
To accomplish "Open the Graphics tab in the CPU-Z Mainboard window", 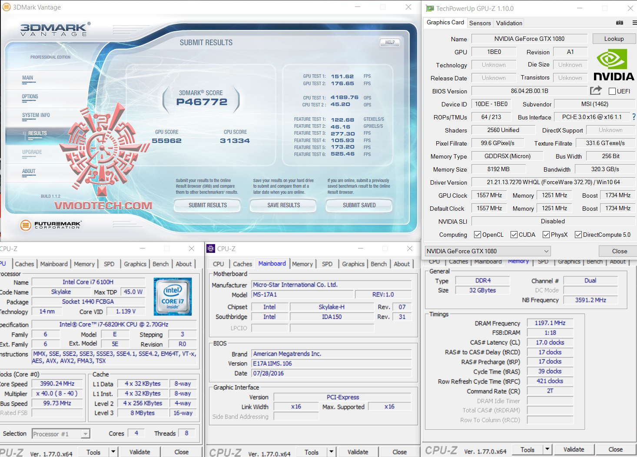I will [x=353, y=264].
